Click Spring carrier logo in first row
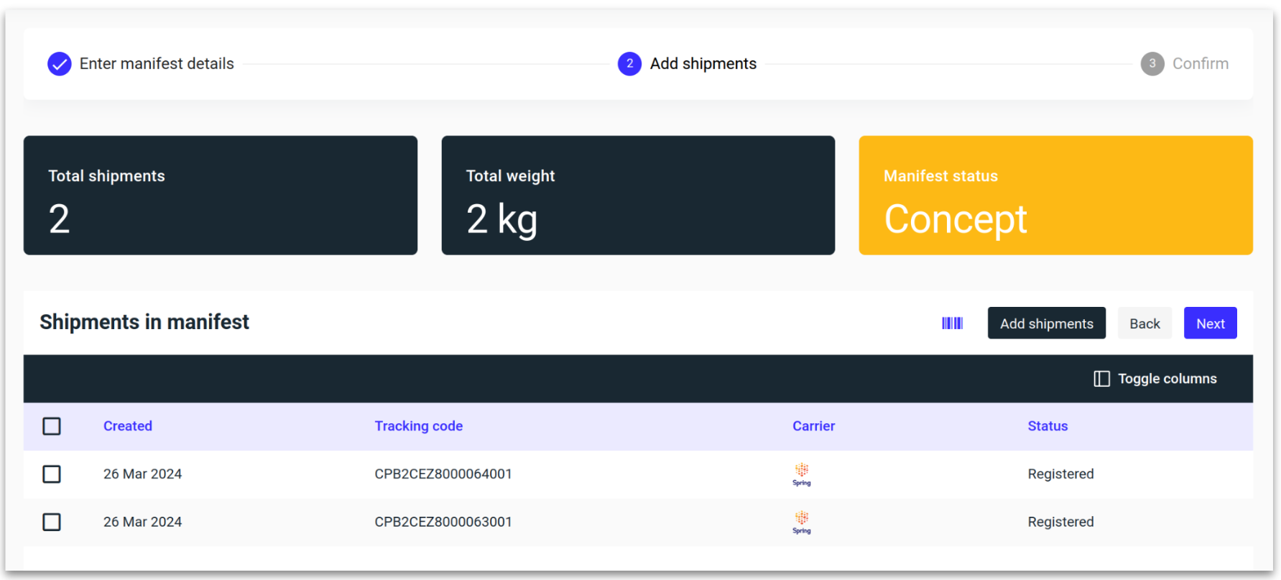Viewport: 1281px width, 580px height. pos(802,474)
